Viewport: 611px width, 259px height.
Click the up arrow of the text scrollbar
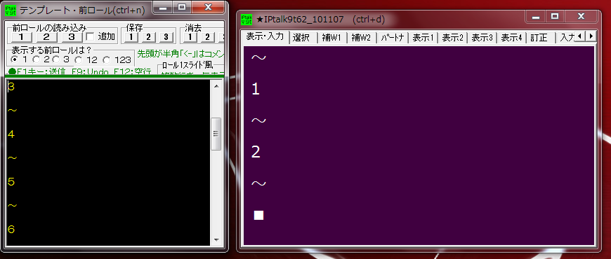(x=216, y=86)
